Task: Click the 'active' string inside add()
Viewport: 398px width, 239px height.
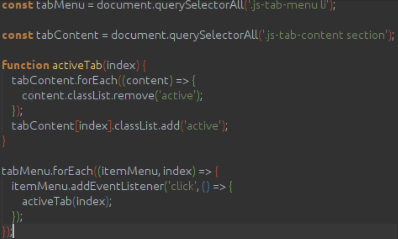Action: [202, 126]
